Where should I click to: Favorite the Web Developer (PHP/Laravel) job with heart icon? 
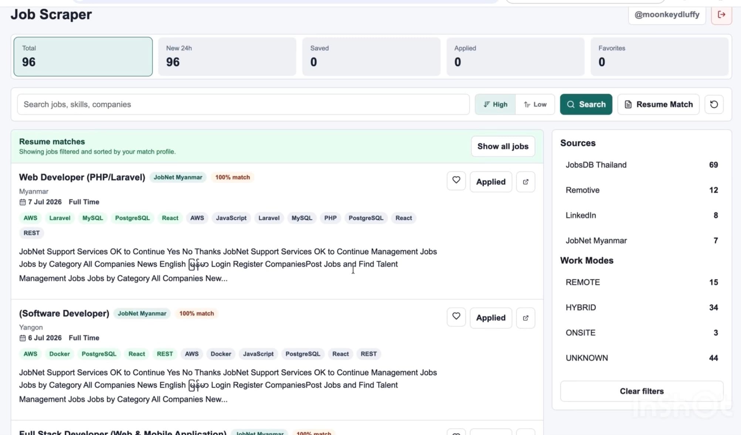(x=456, y=181)
